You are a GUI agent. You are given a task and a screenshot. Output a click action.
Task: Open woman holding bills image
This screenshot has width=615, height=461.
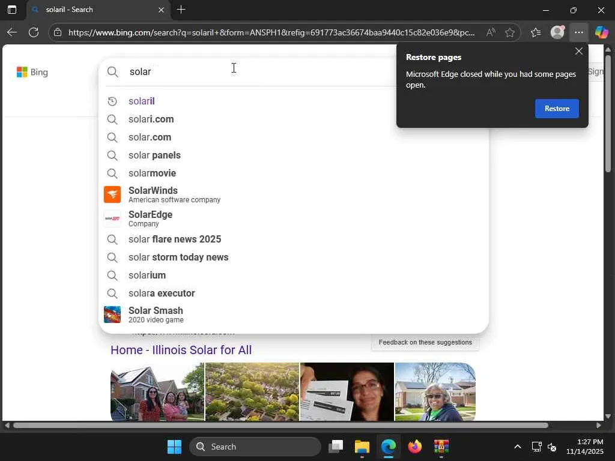347,391
